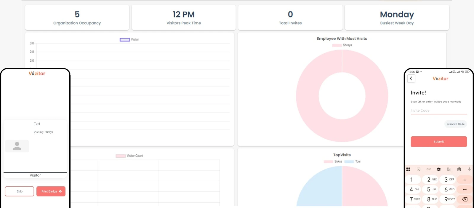Image resolution: width=474 pixels, height=208 pixels.
Task: Tap the back arrow on Invite screen
Action: point(411,79)
